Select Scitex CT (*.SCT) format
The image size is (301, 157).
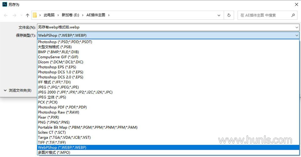(x=168, y=132)
